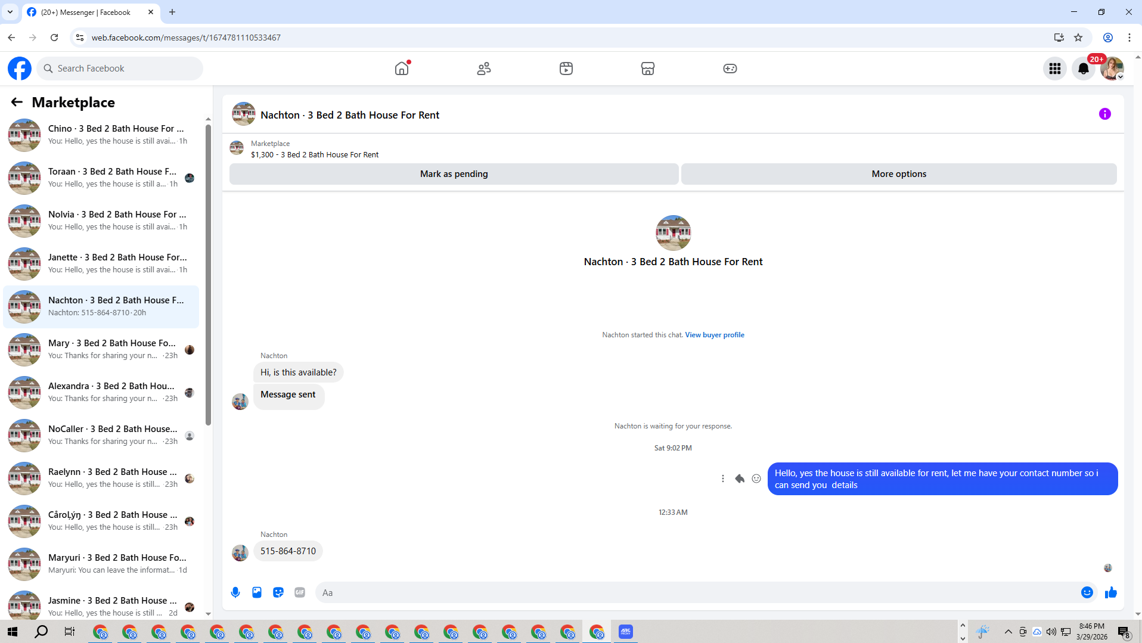Open the Marketplace storefront icon
The height and width of the screenshot is (643, 1142).
[x=648, y=69]
